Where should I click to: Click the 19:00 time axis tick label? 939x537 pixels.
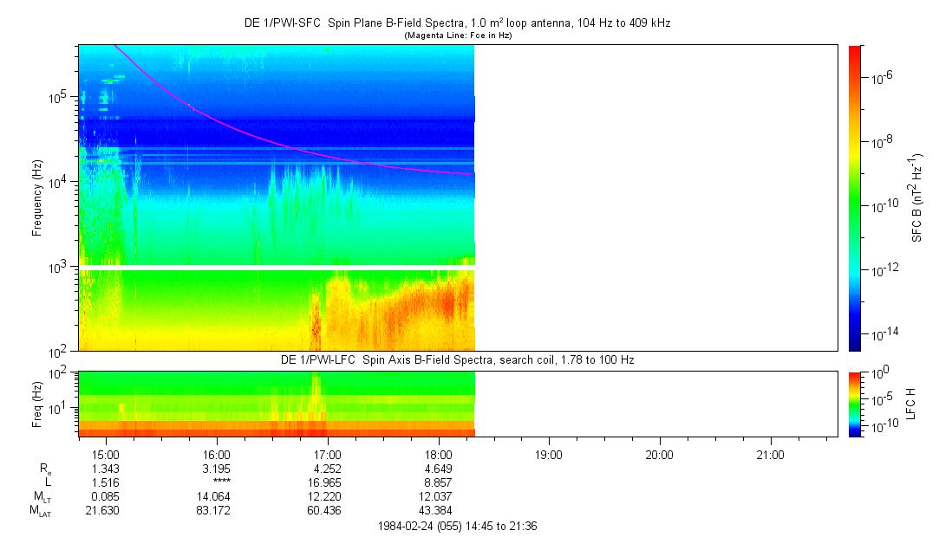[549, 454]
